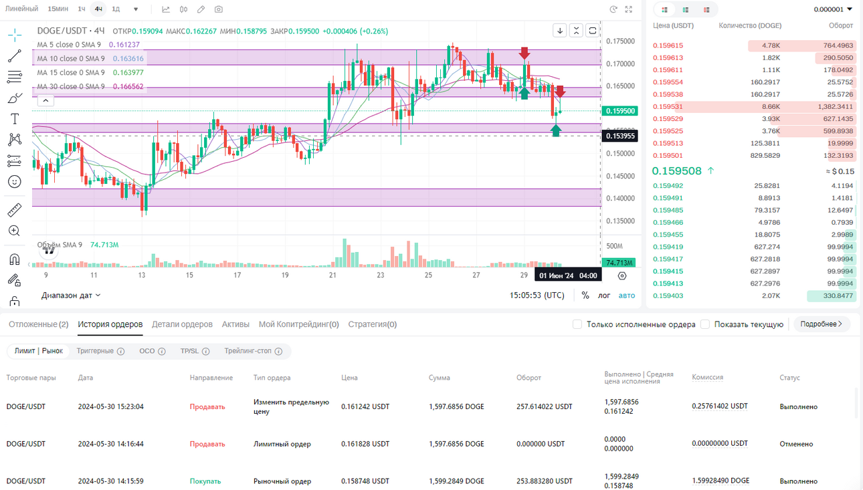Change chart type candlestick icon
The image size is (863, 490).
(183, 9)
